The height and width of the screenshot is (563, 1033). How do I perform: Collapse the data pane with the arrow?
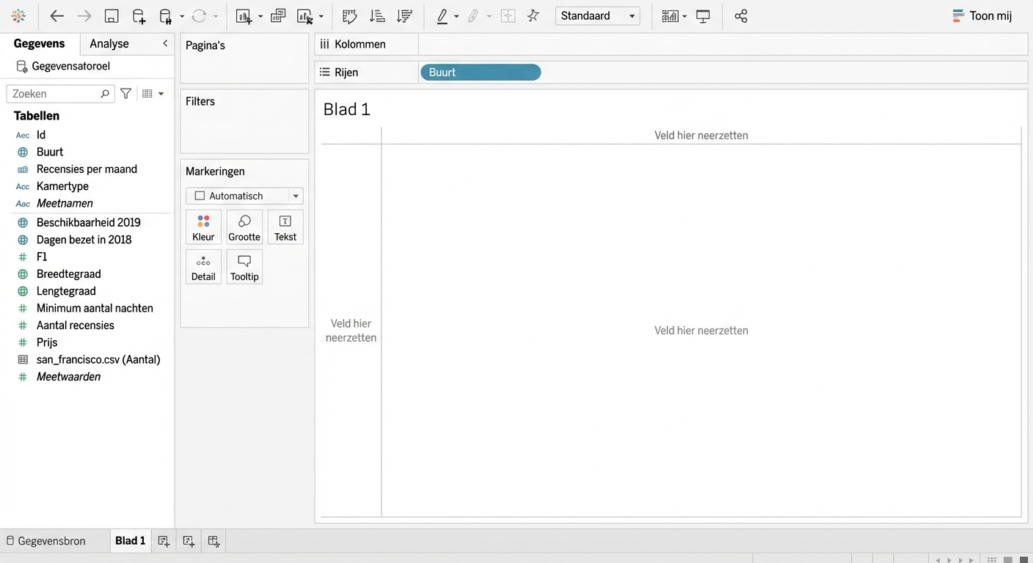pos(165,44)
